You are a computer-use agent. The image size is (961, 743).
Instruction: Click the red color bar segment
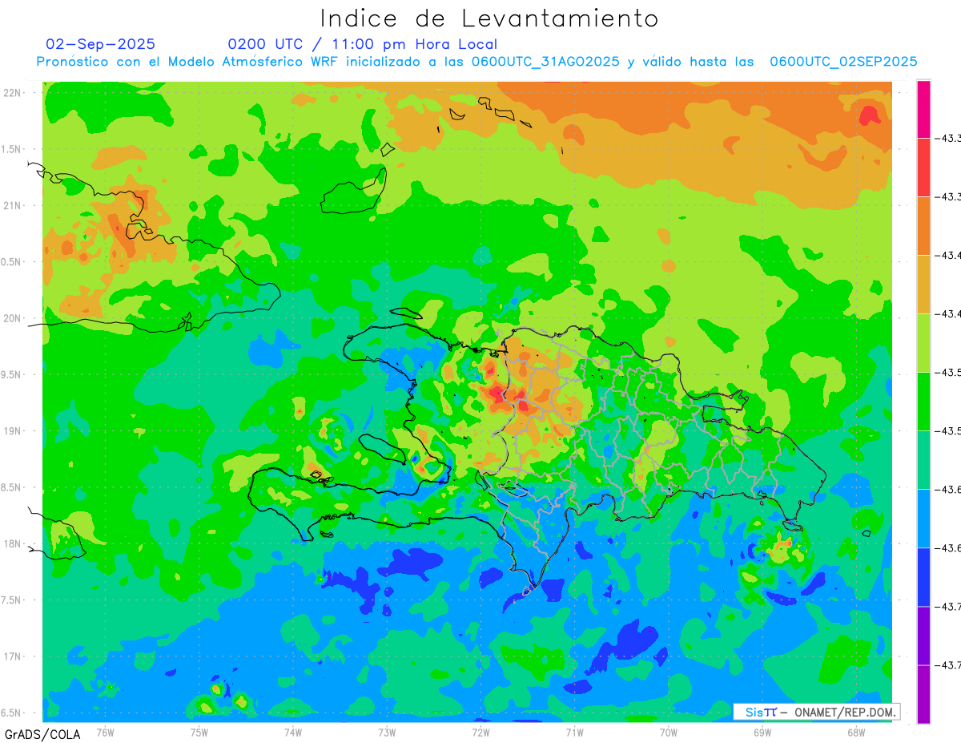point(923,168)
